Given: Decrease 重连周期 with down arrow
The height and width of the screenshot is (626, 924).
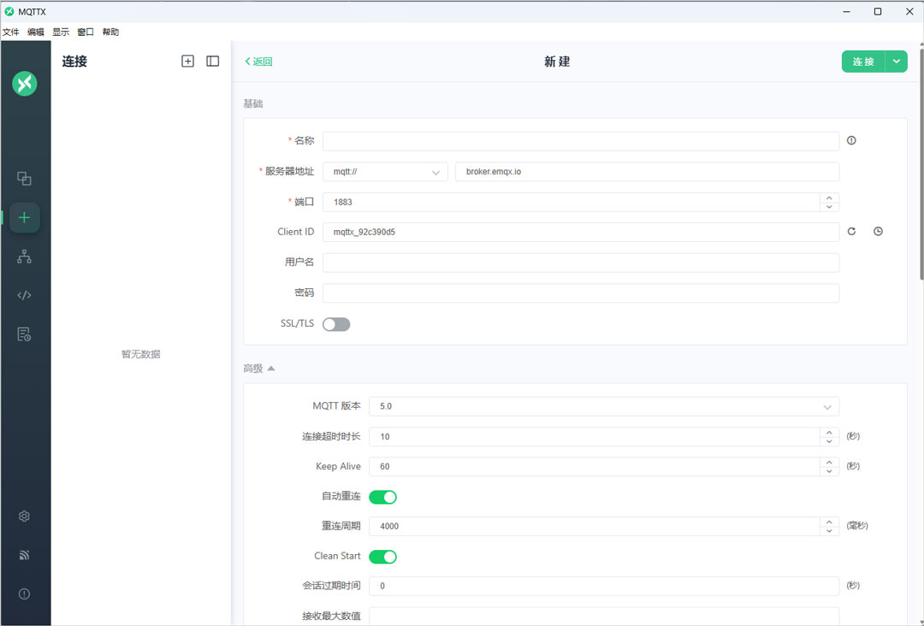Looking at the screenshot, I should pyautogui.click(x=829, y=530).
